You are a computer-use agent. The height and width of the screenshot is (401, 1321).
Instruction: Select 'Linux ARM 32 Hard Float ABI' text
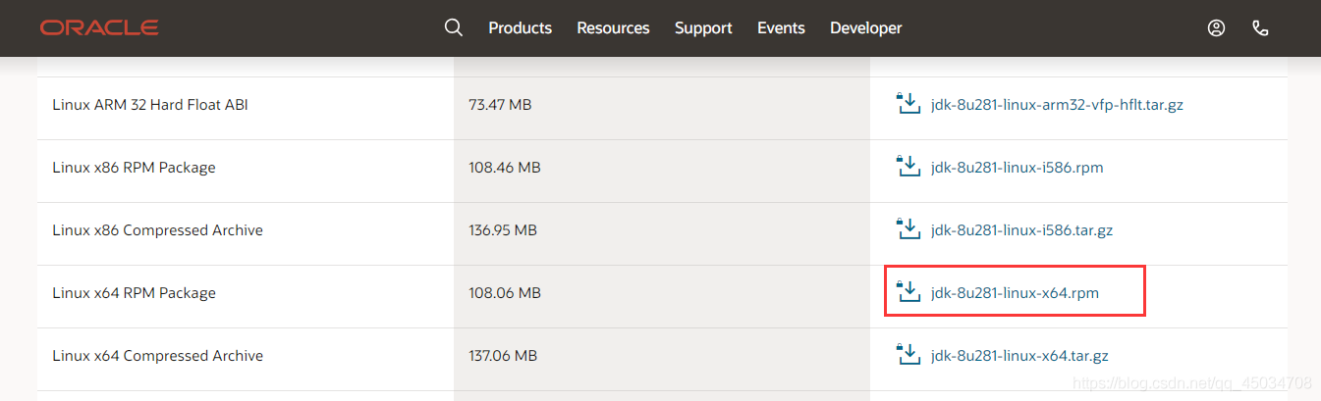coord(150,104)
